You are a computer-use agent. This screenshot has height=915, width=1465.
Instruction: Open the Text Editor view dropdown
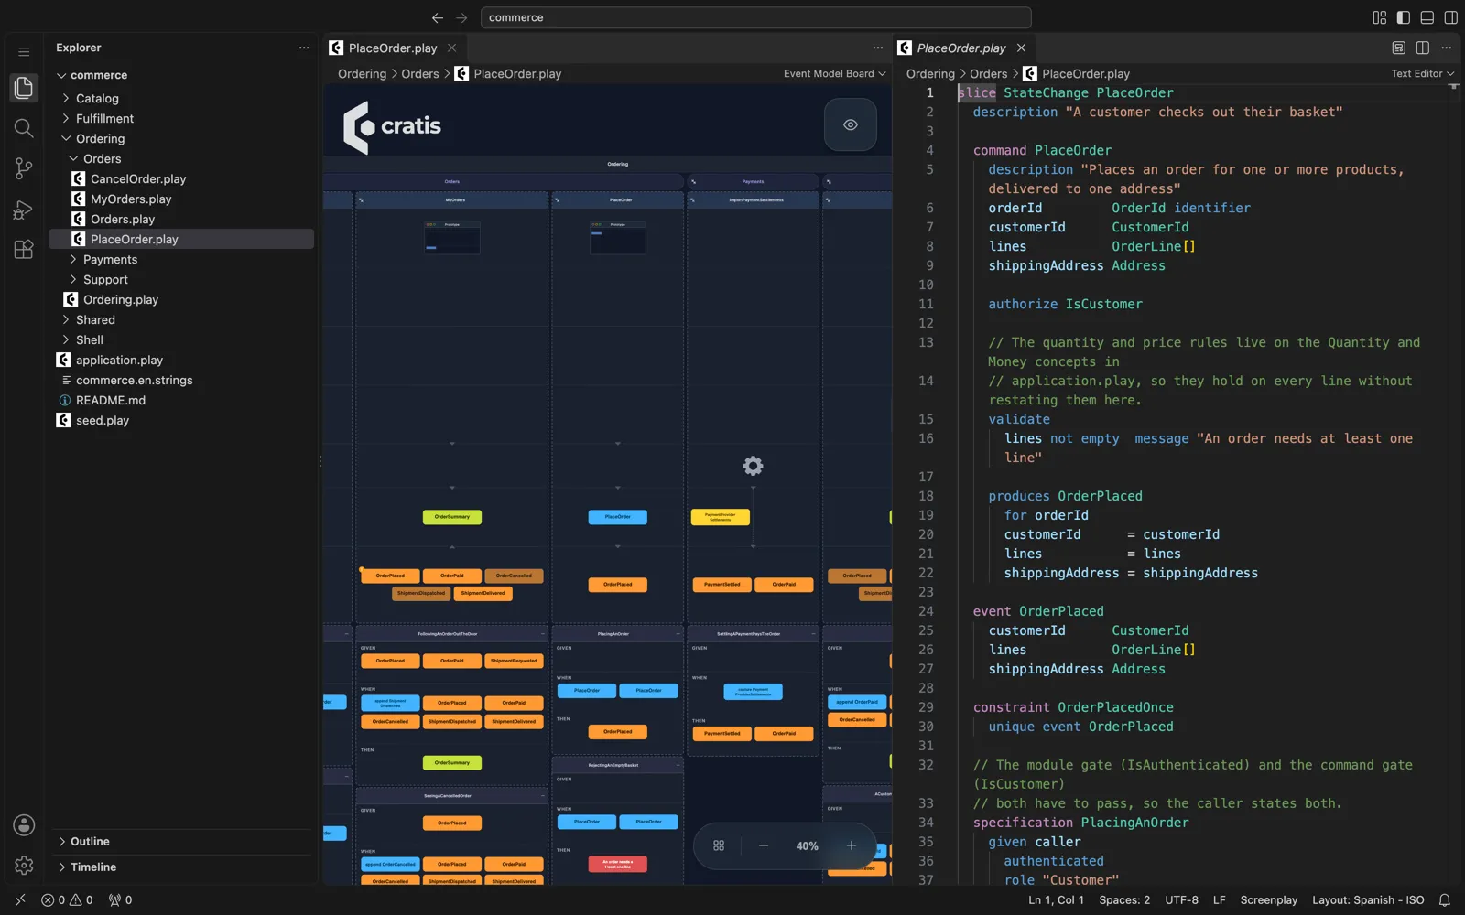point(1423,73)
